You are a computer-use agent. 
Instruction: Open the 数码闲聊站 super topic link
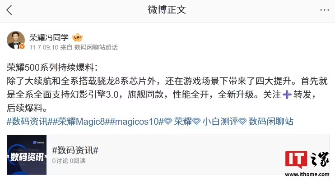[x=271, y=122]
